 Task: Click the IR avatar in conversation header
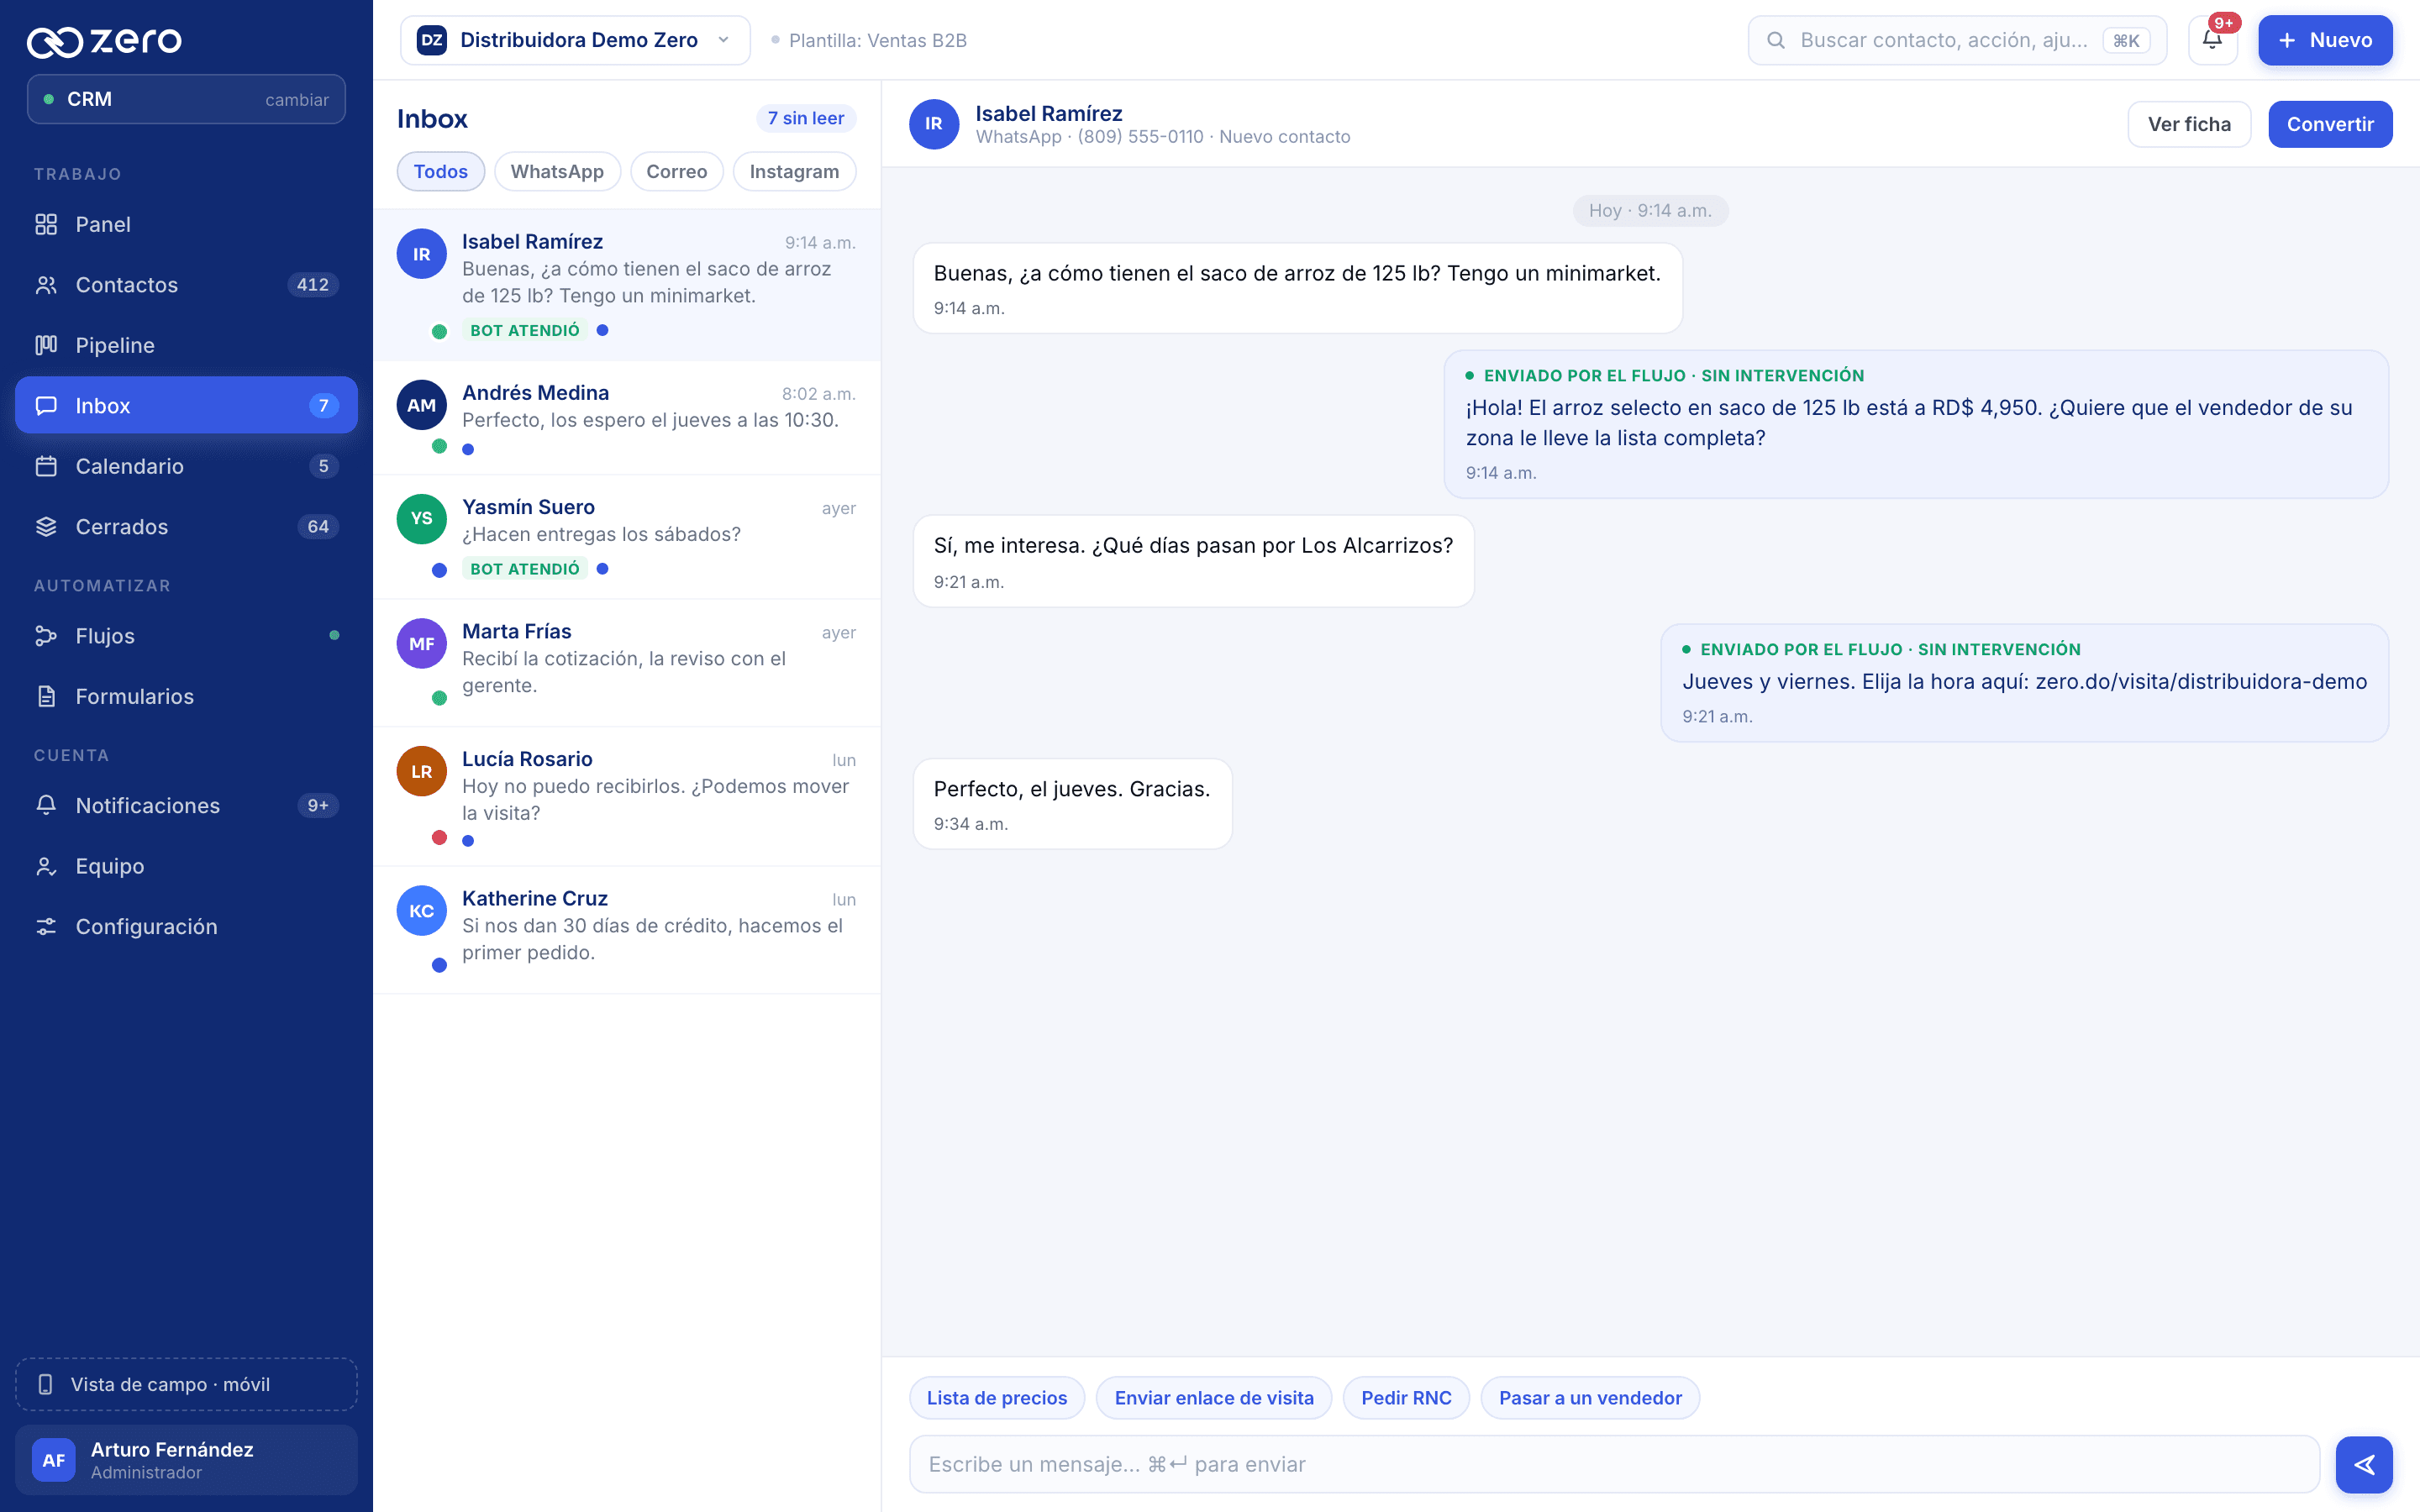point(934,124)
